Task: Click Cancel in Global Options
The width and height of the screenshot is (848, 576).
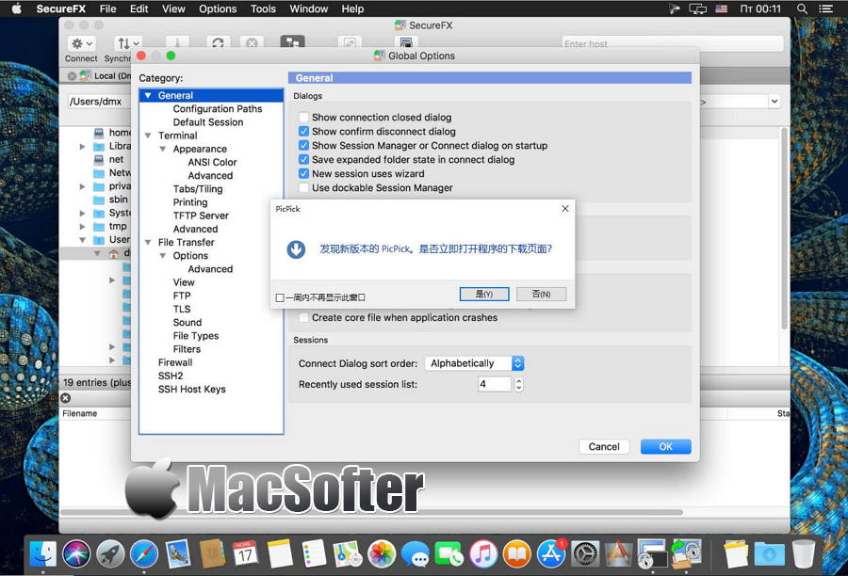Action: coord(604,447)
